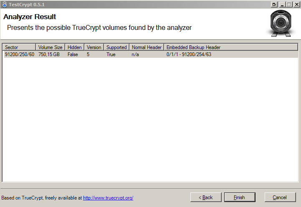
Task: Open the truecrypt.org link
Action: point(108,198)
